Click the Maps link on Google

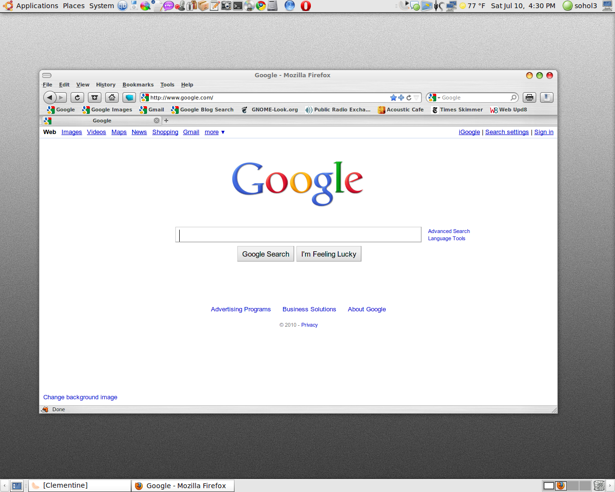pos(119,132)
